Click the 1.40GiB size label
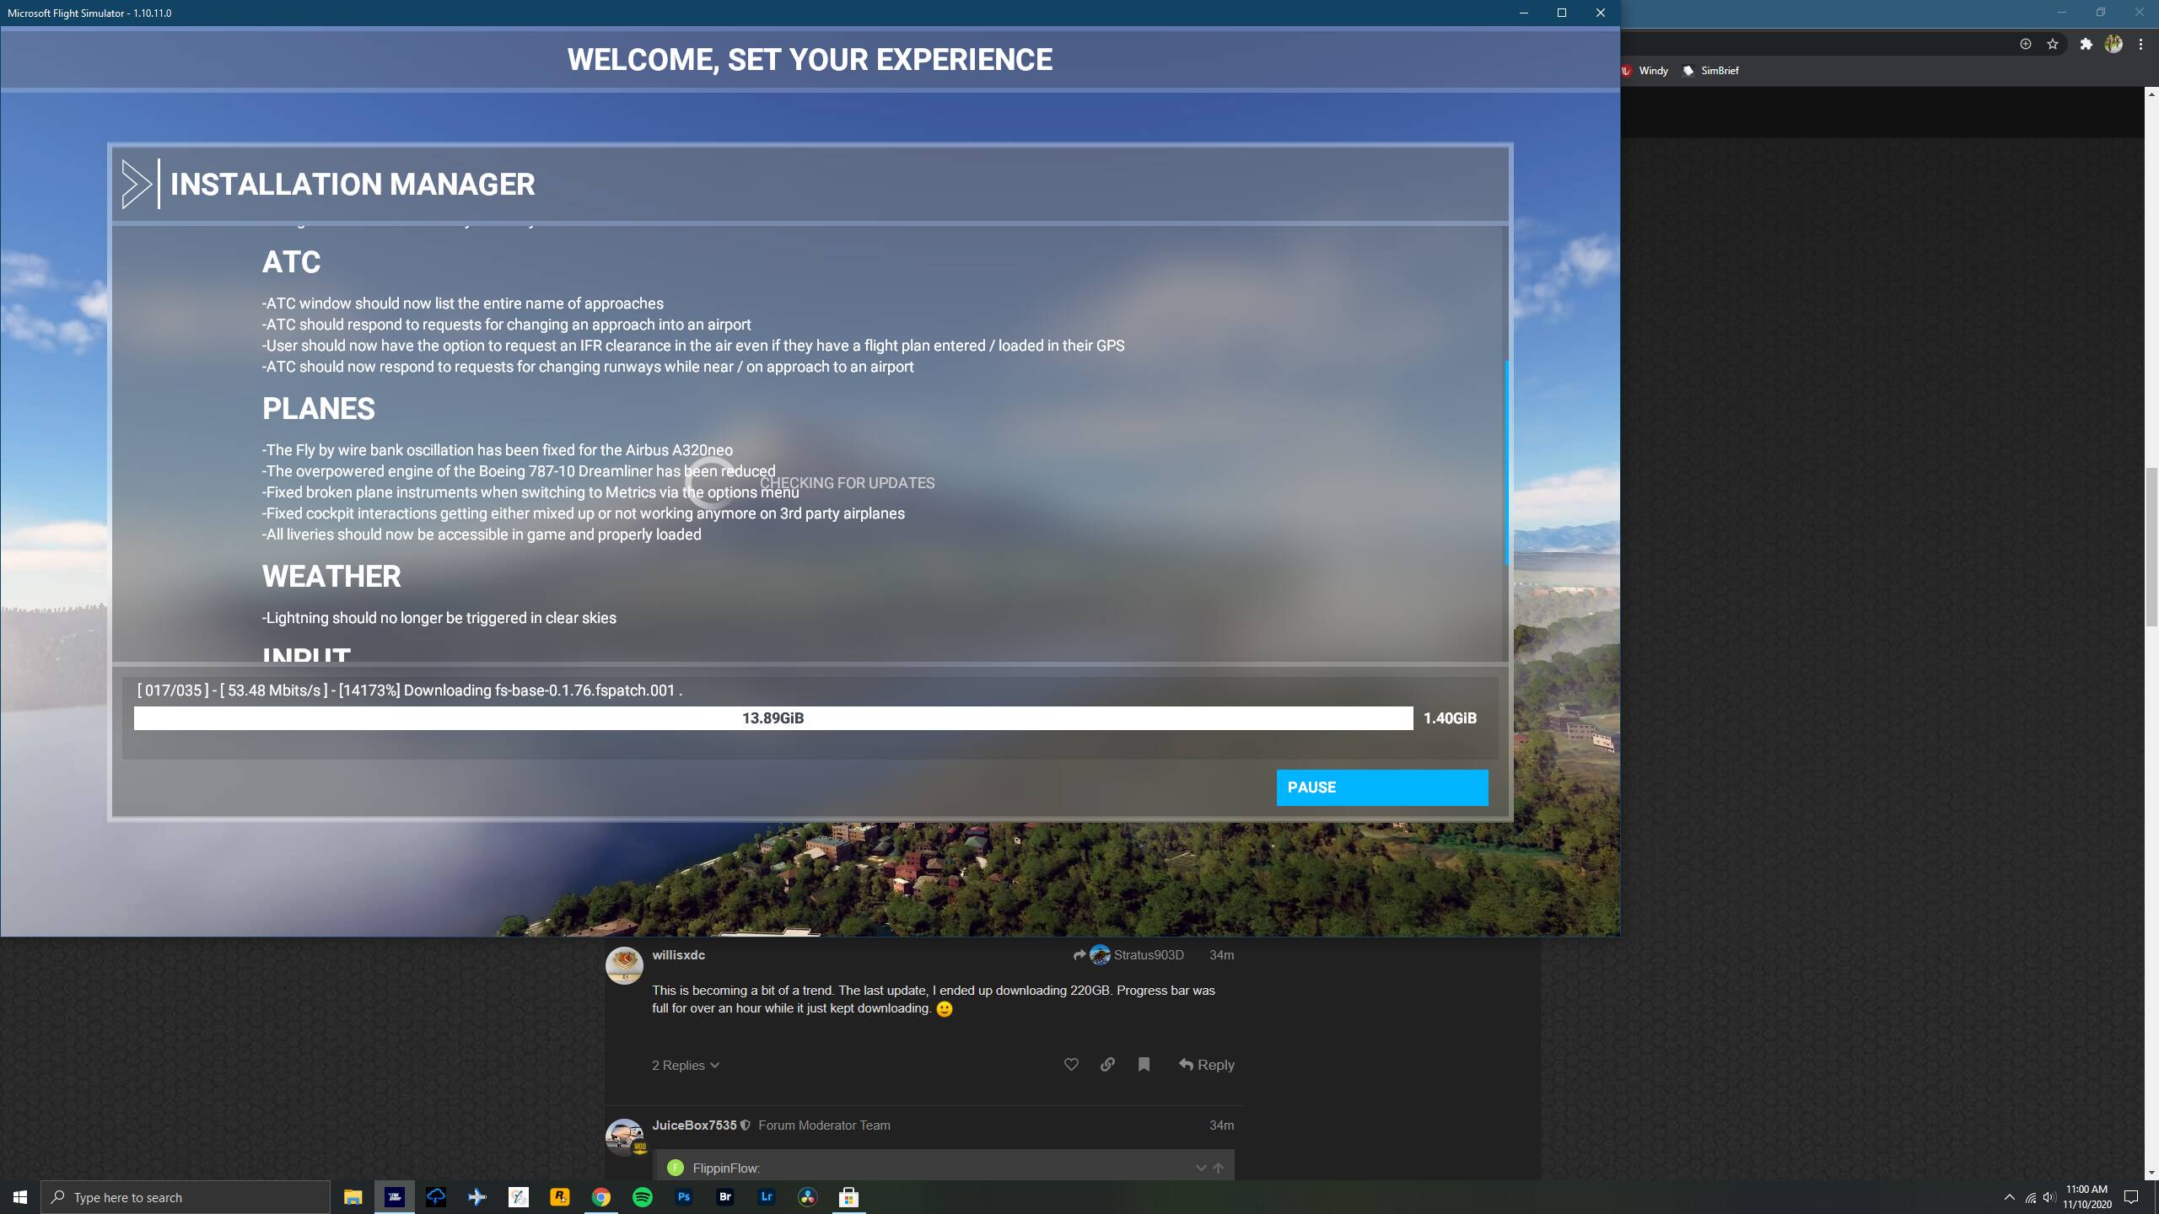Screen dimensions: 2159x1214 [x=1450, y=718]
